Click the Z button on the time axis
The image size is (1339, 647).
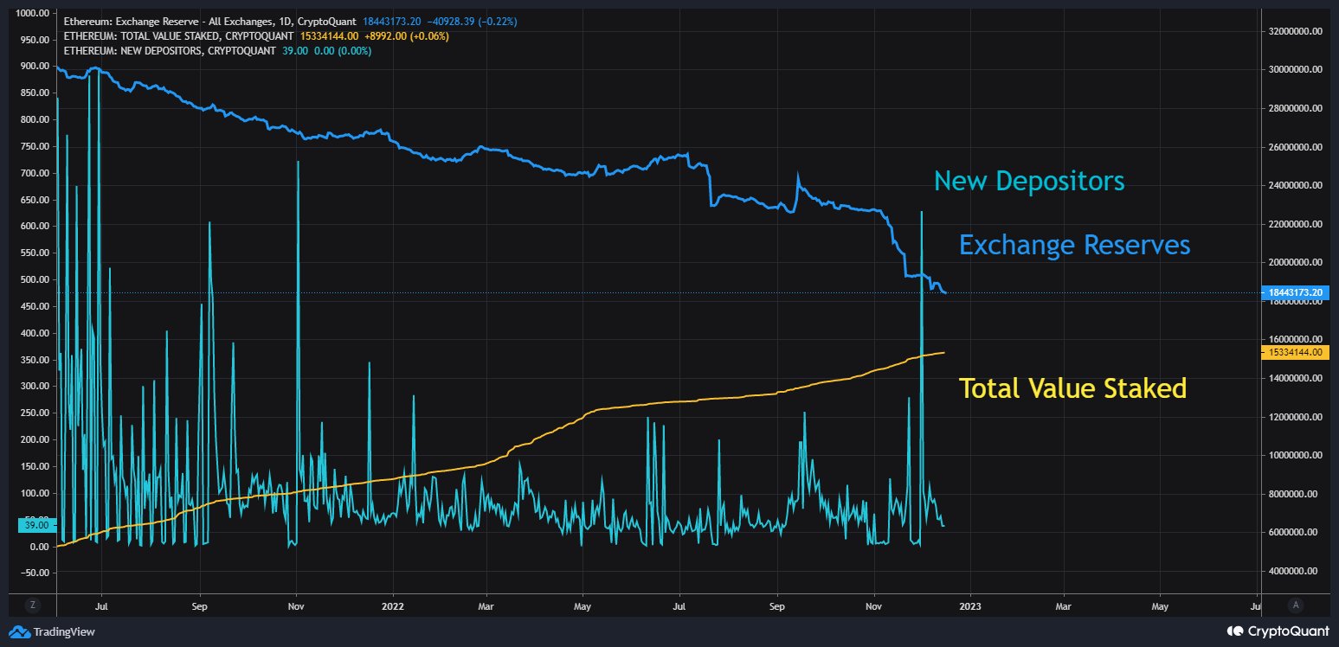click(x=33, y=605)
